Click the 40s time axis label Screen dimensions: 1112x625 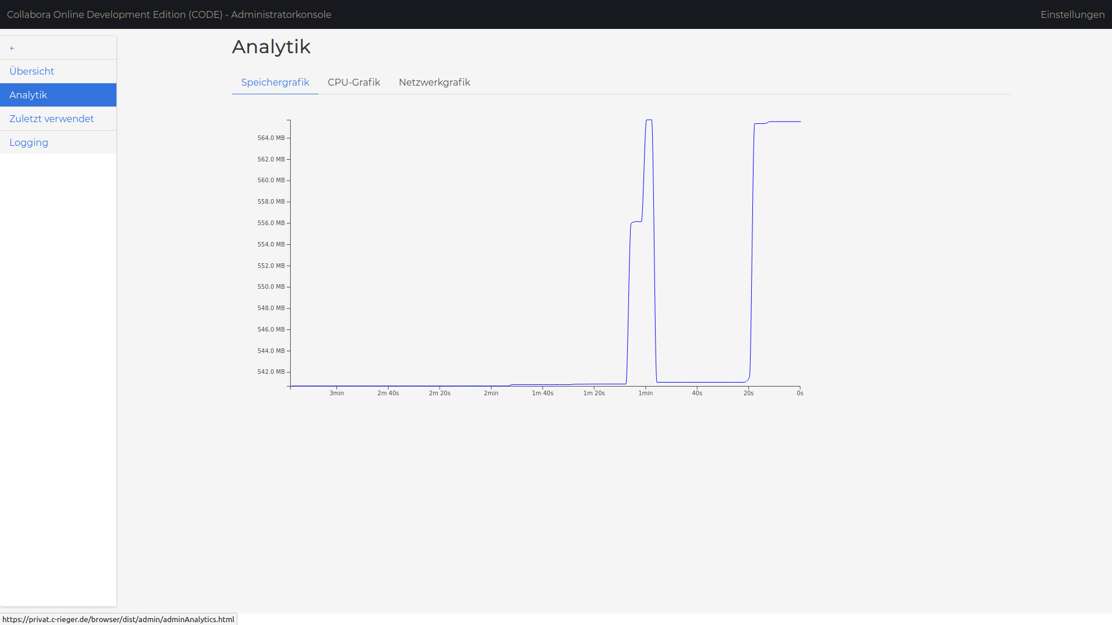tap(697, 393)
